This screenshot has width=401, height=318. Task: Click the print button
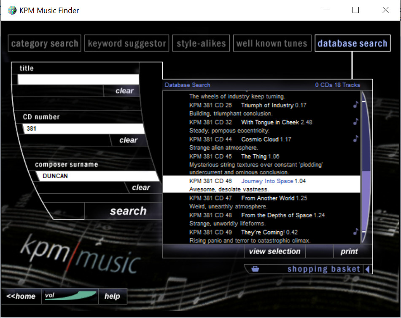pyautogui.click(x=349, y=251)
